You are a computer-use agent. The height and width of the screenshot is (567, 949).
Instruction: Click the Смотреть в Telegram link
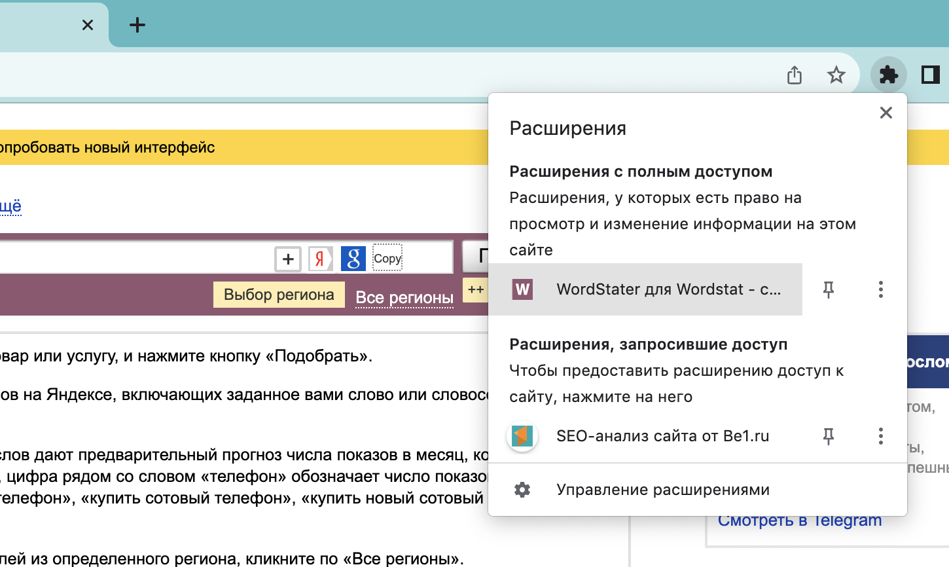pos(800,521)
